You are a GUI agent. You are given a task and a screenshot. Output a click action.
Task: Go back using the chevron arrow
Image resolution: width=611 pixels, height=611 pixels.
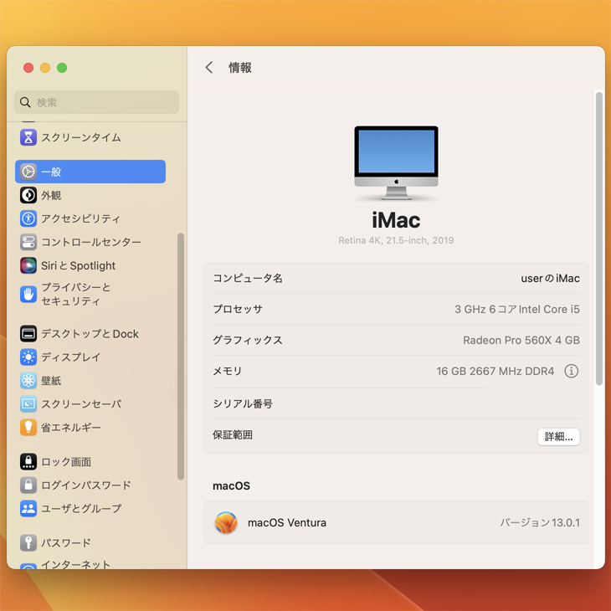pos(209,68)
